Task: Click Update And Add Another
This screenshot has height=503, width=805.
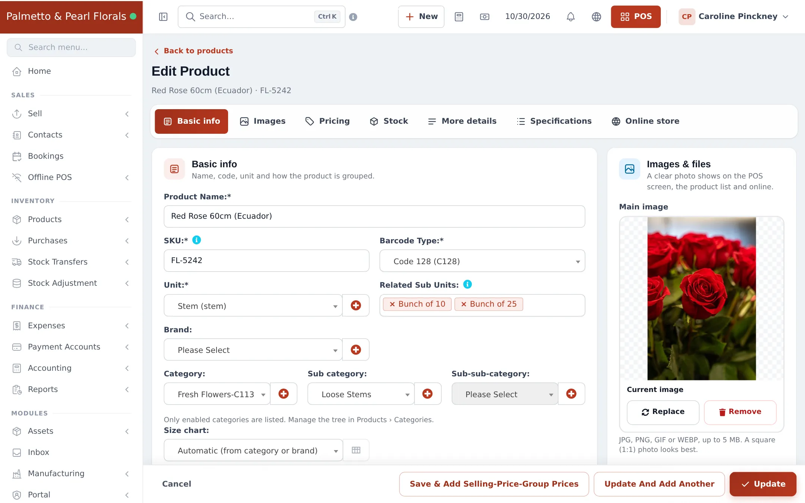Action: click(x=659, y=484)
